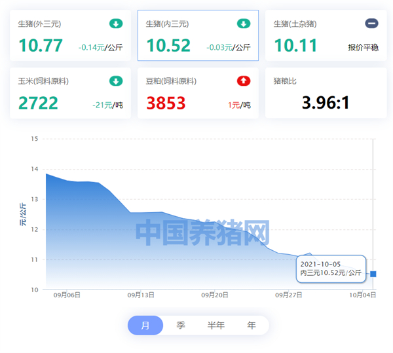Viewport: 393px width, 353px height.
Task: Select the 月 time range tab
Action: (145, 325)
